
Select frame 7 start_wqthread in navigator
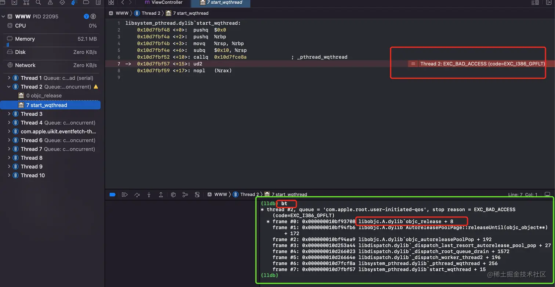point(50,105)
